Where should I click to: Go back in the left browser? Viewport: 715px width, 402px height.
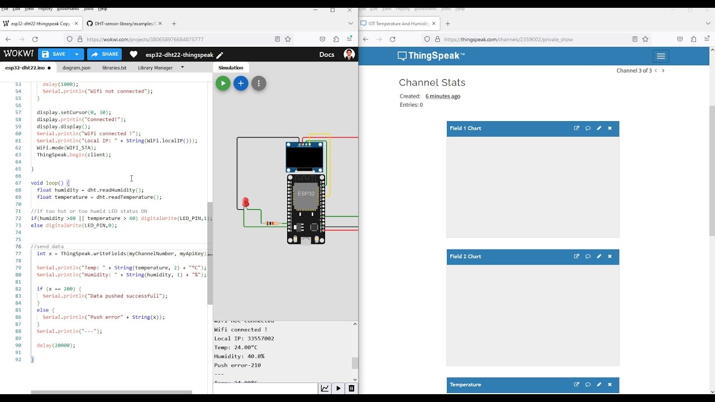pyautogui.click(x=8, y=39)
